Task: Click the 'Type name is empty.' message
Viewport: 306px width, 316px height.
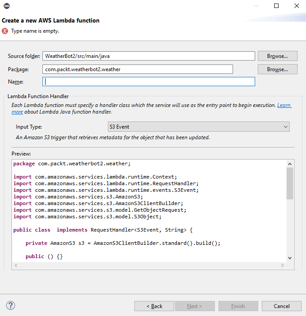Action: (x=35, y=31)
